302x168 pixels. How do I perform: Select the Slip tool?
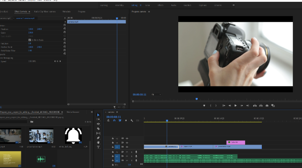pos(98,133)
